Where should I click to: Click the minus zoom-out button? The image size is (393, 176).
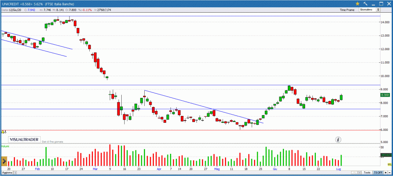click(x=390, y=173)
